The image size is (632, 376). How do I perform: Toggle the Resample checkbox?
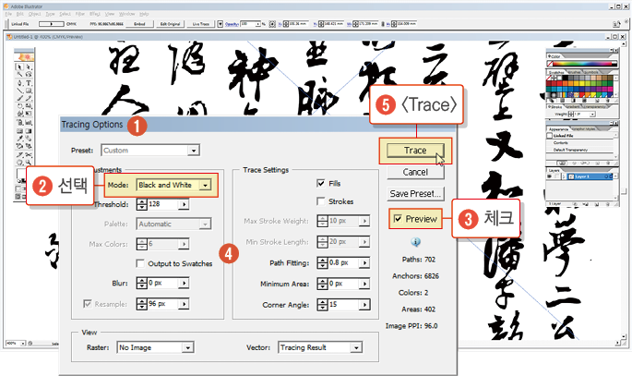(x=87, y=303)
